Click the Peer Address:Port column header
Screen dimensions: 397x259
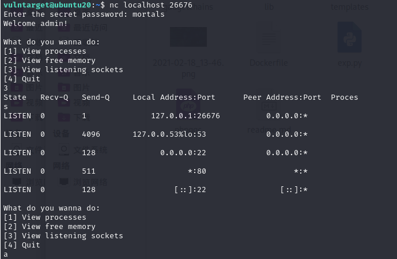282,97
